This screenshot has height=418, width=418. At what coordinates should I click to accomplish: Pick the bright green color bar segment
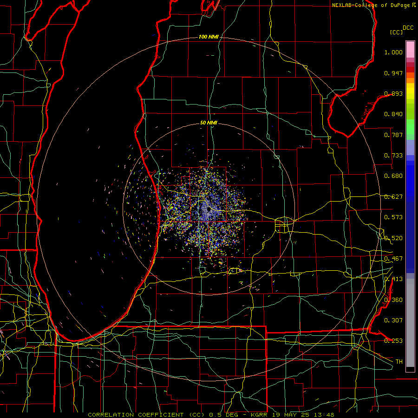[410, 127]
